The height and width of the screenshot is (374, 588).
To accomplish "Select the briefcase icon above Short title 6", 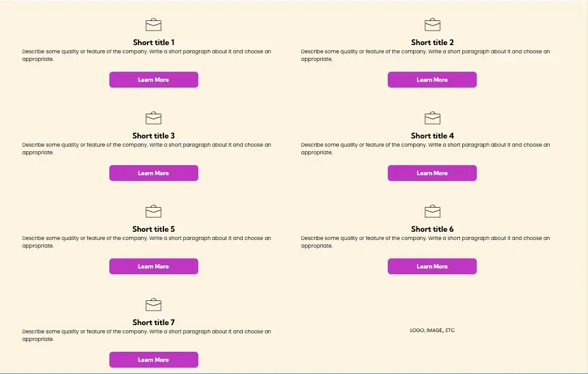I will click(432, 211).
